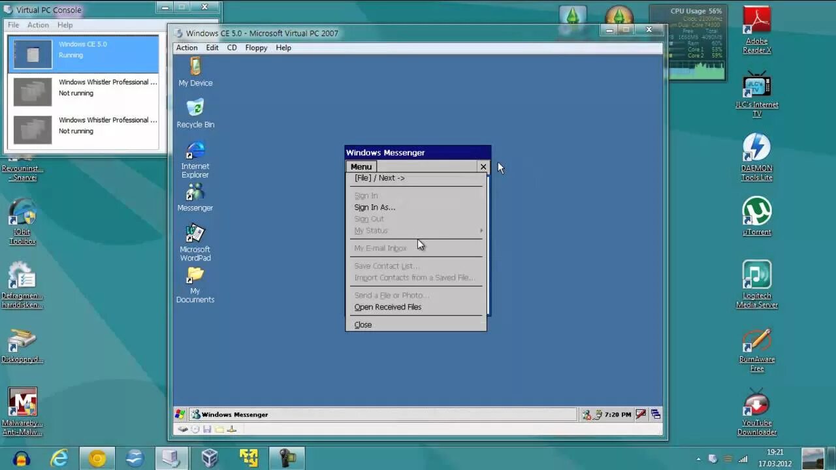Open the Messenger desktop shortcut
The height and width of the screenshot is (470, 836).
tap(195, 196)
